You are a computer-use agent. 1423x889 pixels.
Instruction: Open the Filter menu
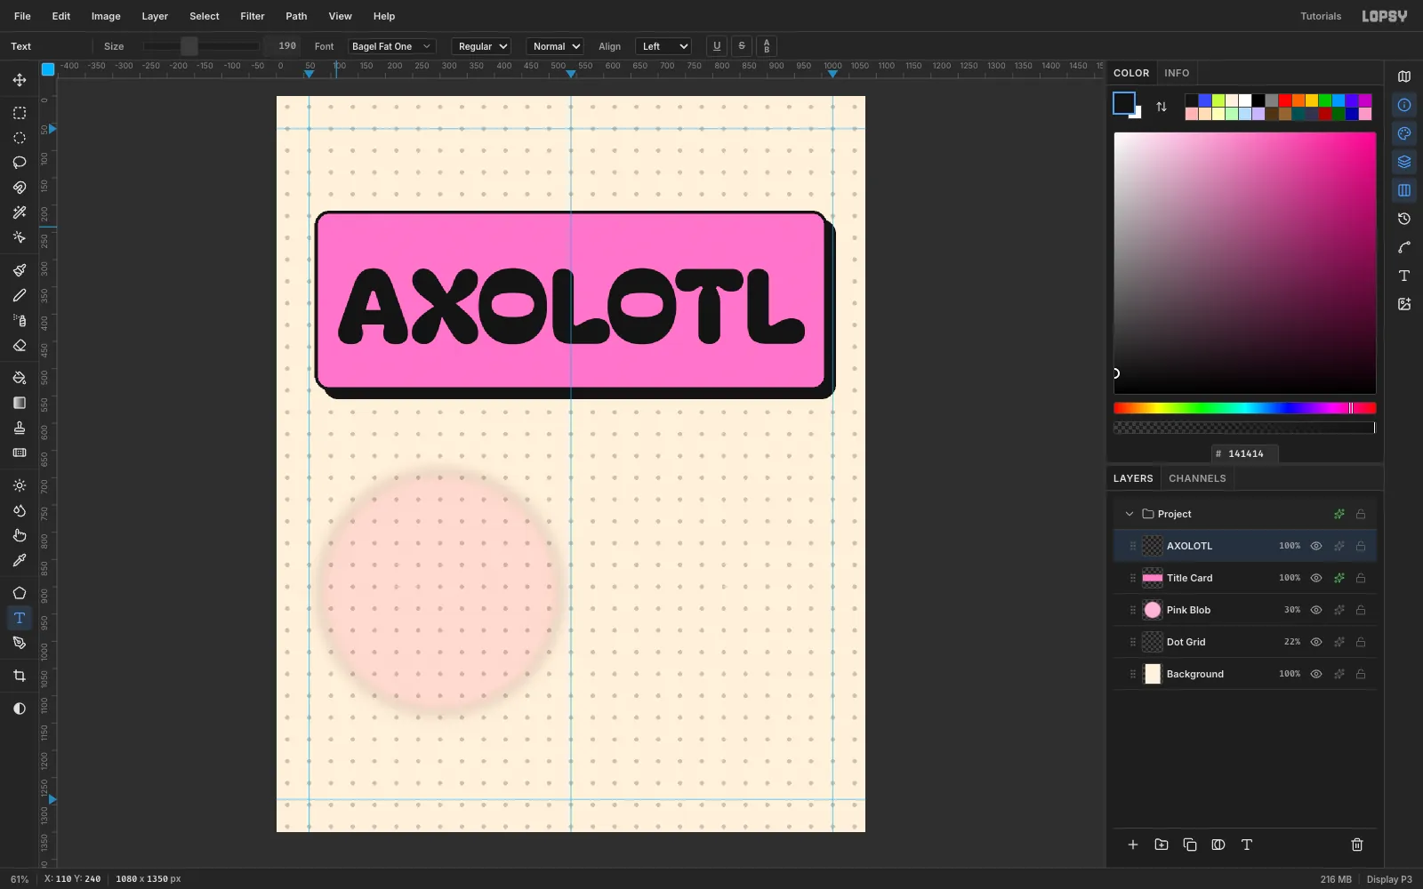pos(253,16)
